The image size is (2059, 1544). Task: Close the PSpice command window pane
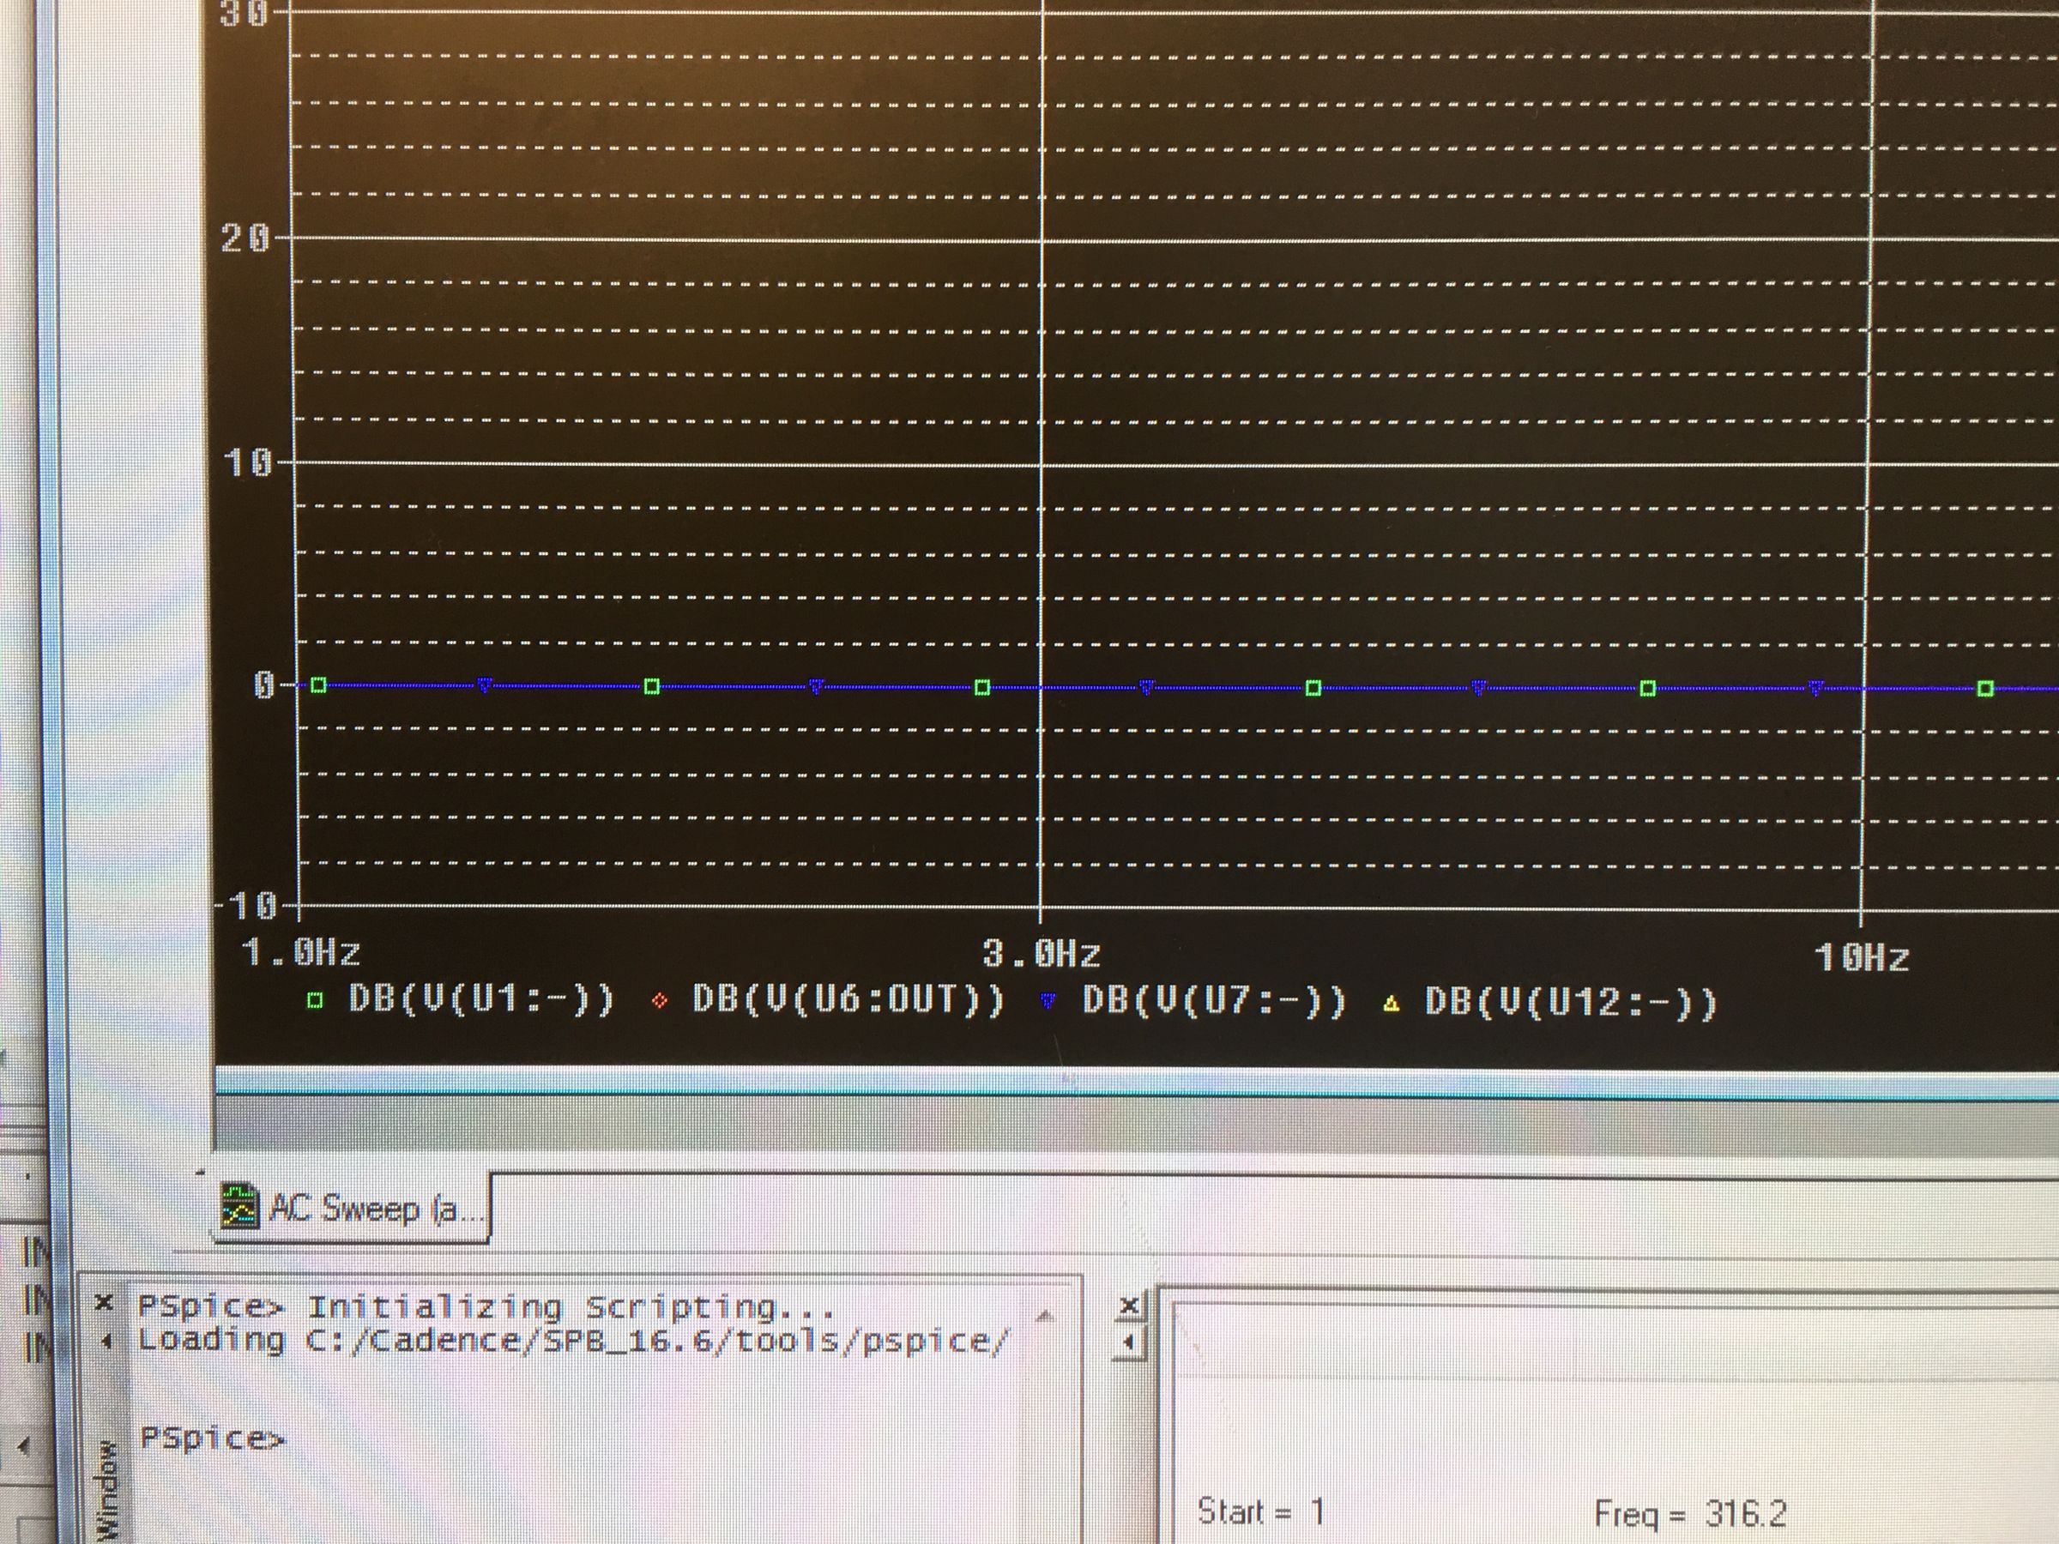click(x=105, y=1302)
